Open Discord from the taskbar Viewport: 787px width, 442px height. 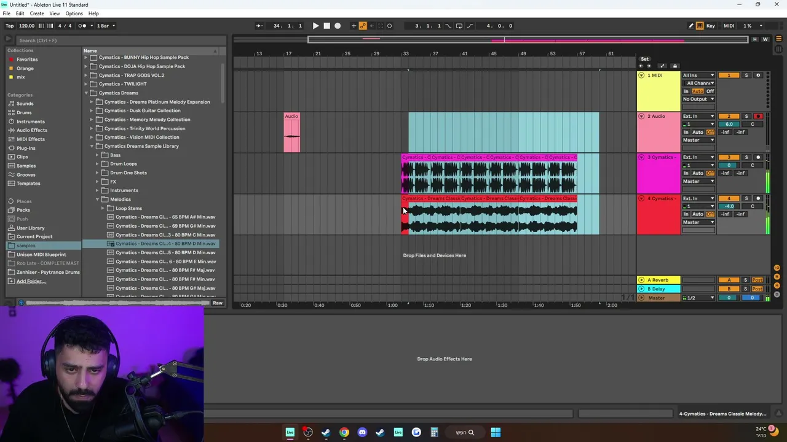(x=362, y=432)
